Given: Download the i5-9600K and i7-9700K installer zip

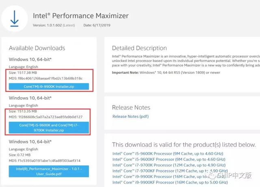Looking at the screenshot, I should tap(49, 127).
